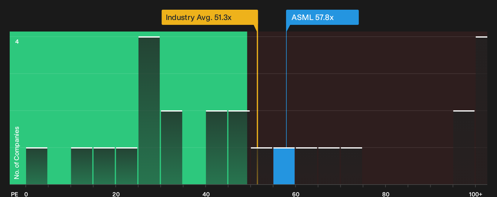Click the bar at PE 15-20
Screen dimensions: 497x197
tap(104, 166)
